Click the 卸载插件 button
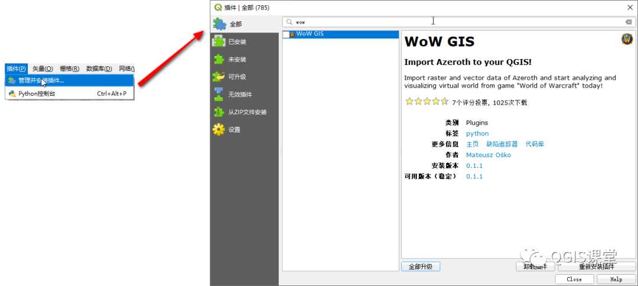The width and height of the screenshot is (638, 286). click(x=535, y=267)
